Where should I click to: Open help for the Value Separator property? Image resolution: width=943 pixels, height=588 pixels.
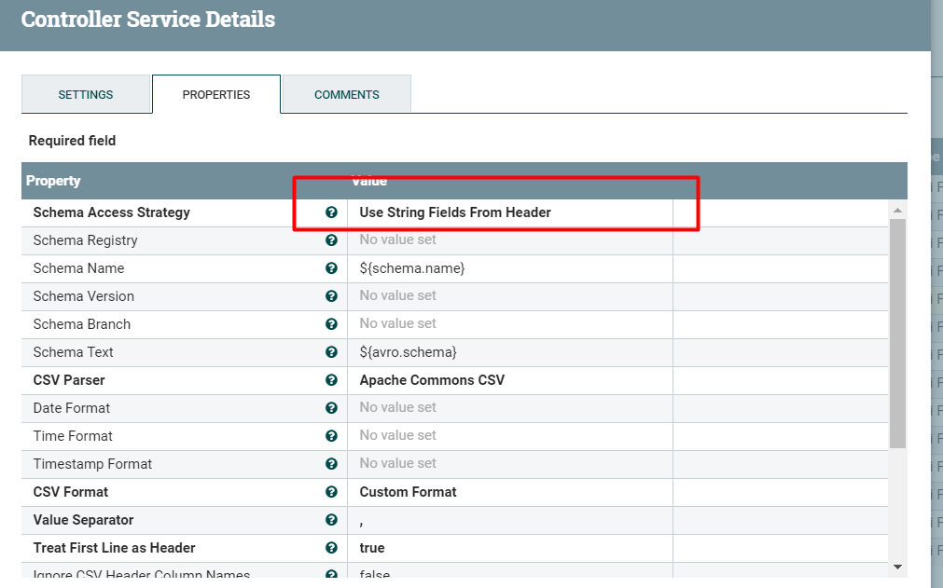click(x=331, y=520)
